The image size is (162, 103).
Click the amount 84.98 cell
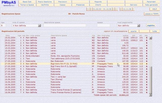[126, 69]
